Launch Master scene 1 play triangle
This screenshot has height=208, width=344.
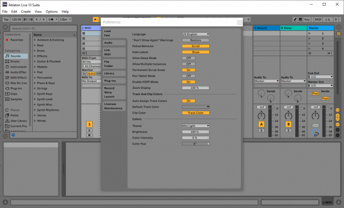click(310, 33)
